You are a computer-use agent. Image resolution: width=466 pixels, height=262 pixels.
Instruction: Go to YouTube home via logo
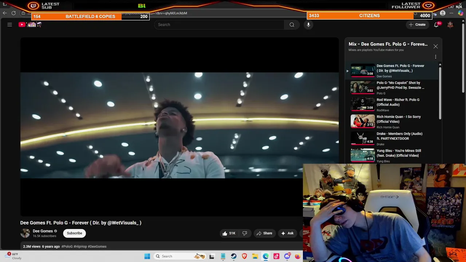pyautogui.click(x=31, y=24)
